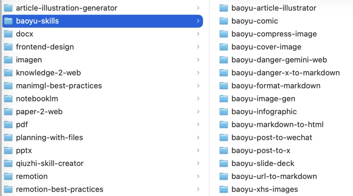Click the baoyu-comic folder icon
The height and width of the screenshot is (196, 353).
[x=224, y=21]
